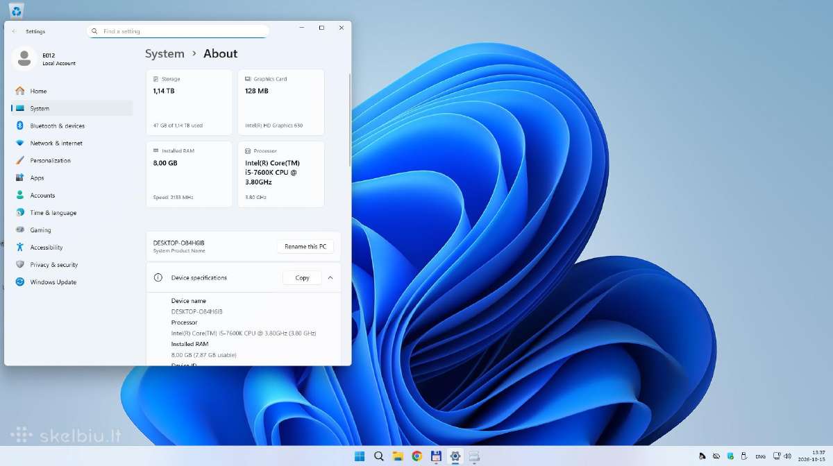This screenshot has height=466, width=833.
Task: Click the Device name value DESKTOP-O84H6IB
Action: (197, 311)
